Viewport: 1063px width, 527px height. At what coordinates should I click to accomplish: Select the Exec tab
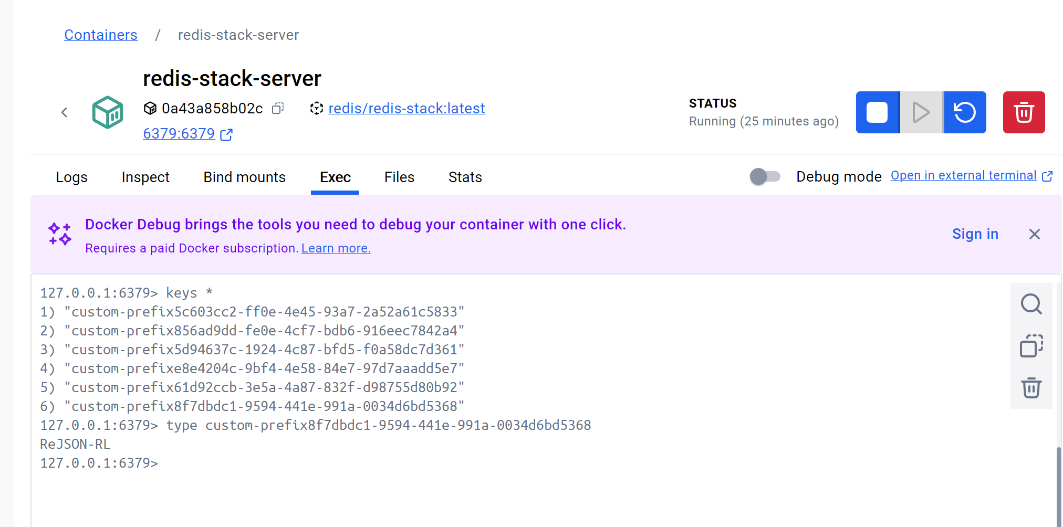point(335,177)
